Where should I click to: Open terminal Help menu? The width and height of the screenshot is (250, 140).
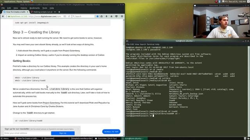click(x=157, y=44)
